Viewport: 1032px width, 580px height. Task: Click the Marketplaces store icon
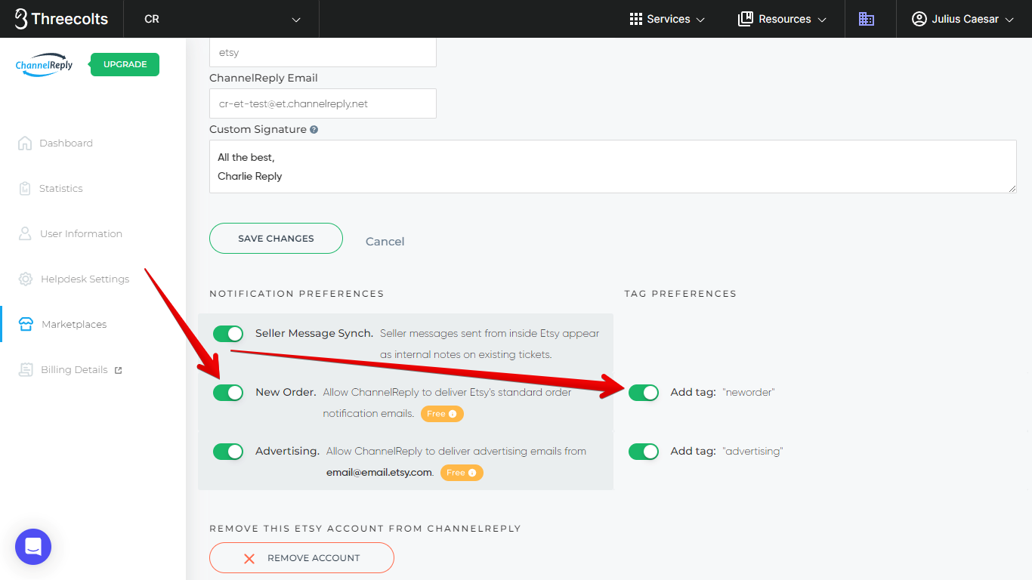(x=26, y=324)
